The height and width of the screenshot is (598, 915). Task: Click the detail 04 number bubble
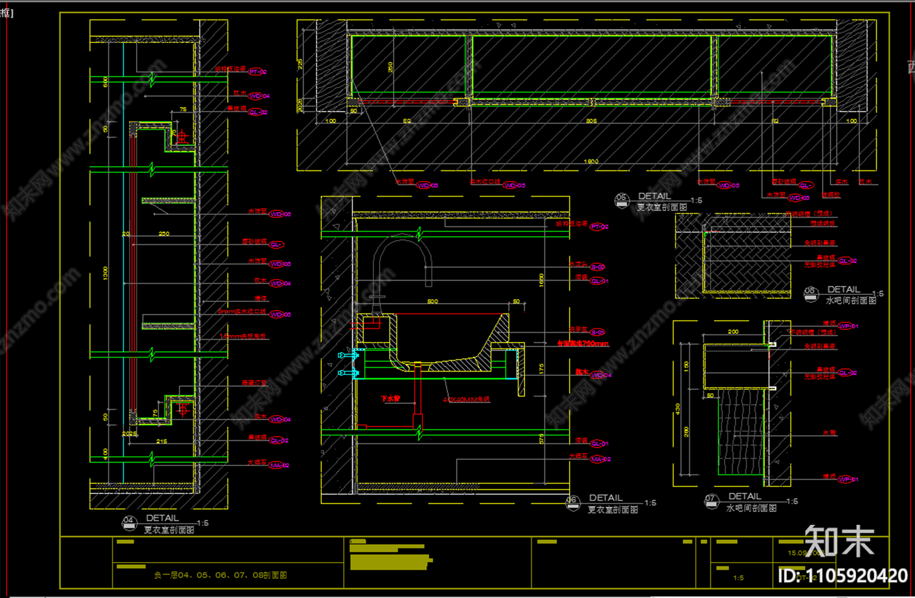click(129, 523)
